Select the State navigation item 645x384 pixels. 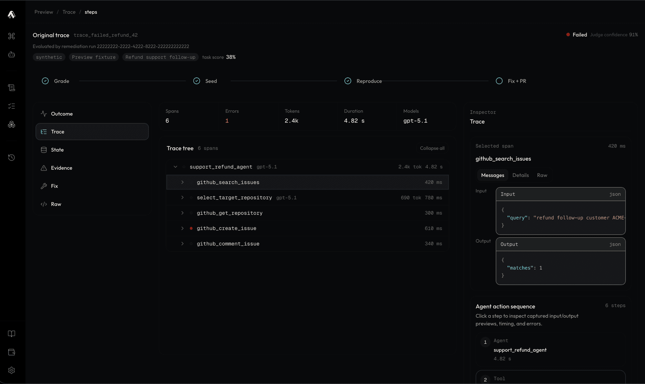(92, 150)
